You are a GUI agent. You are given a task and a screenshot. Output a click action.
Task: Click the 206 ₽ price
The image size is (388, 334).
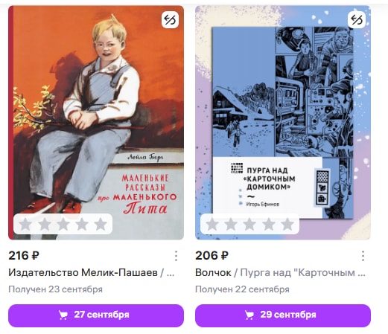point(212,256)
